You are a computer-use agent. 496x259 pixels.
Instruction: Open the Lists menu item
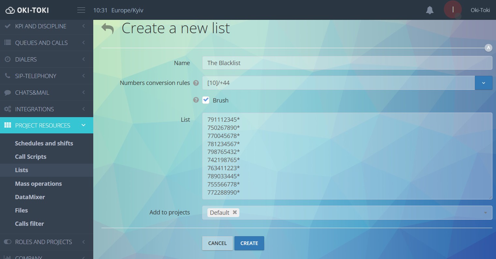coord(22,170)
